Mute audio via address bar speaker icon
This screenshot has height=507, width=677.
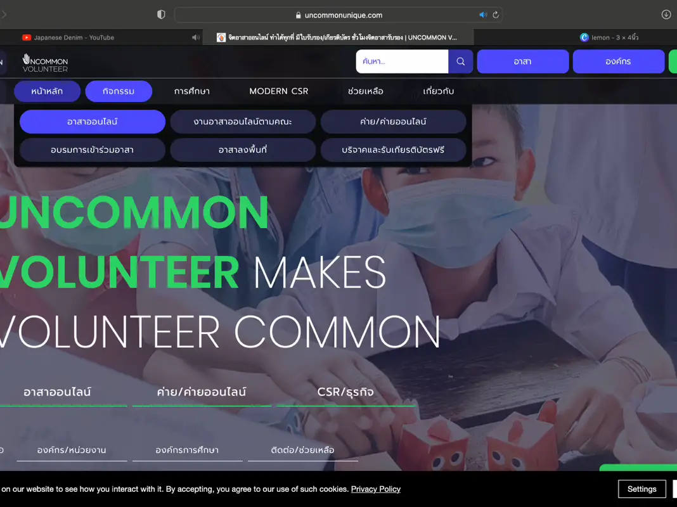(483, 15)
